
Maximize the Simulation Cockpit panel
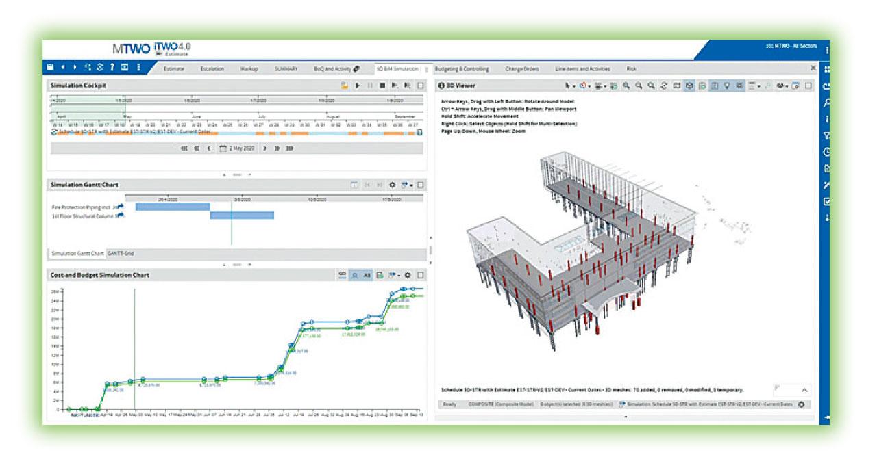point(420,86)
